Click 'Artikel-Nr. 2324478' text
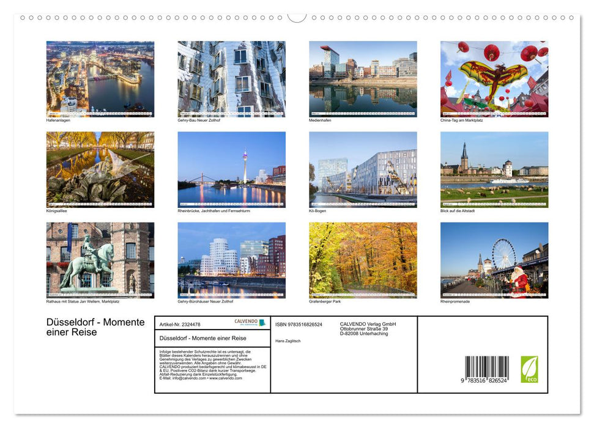Viewport: 594px width, 428px height. coord(180,325)
